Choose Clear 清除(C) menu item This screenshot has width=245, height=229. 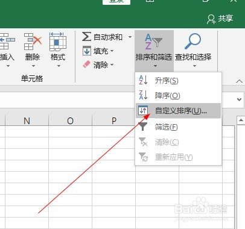pos(179,142)
